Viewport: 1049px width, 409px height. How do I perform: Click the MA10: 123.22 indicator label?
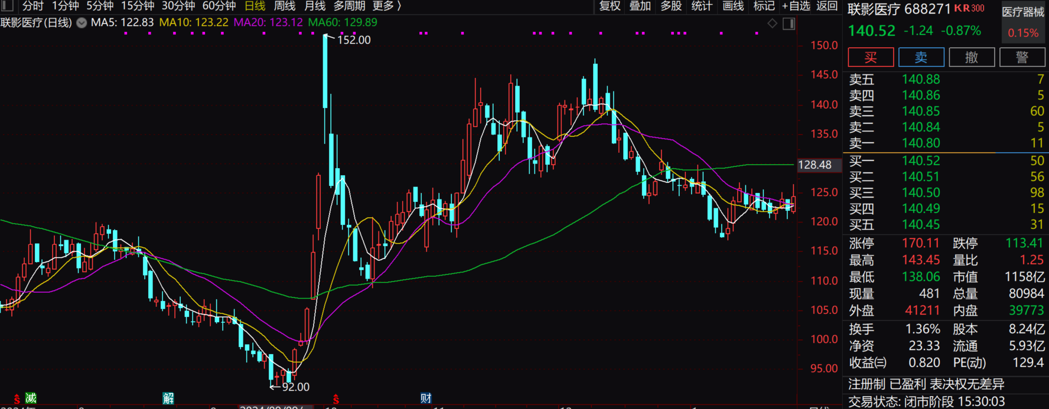(194, 22)
